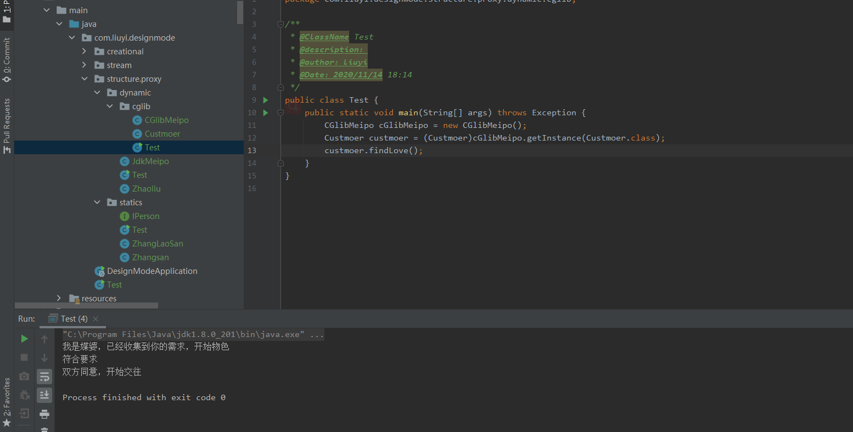The image size is (853, 432).
Task: Open ZhangLaoSan class in the project tree
Action: pyautogui.click(x=158, y=244)
